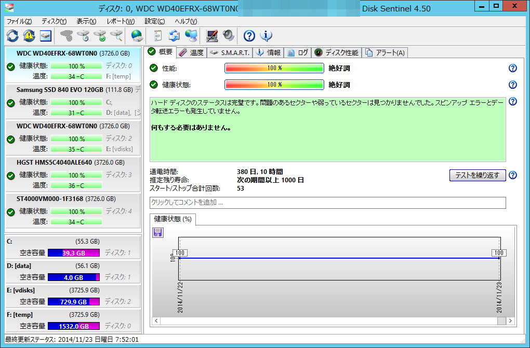The image size is (530, 348).
Task: Click the comment field クリックしてコメントを追加
Action: click(328, 203)
